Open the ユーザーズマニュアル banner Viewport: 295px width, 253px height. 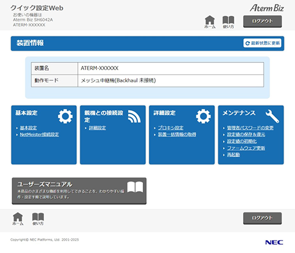coord(79,191)
